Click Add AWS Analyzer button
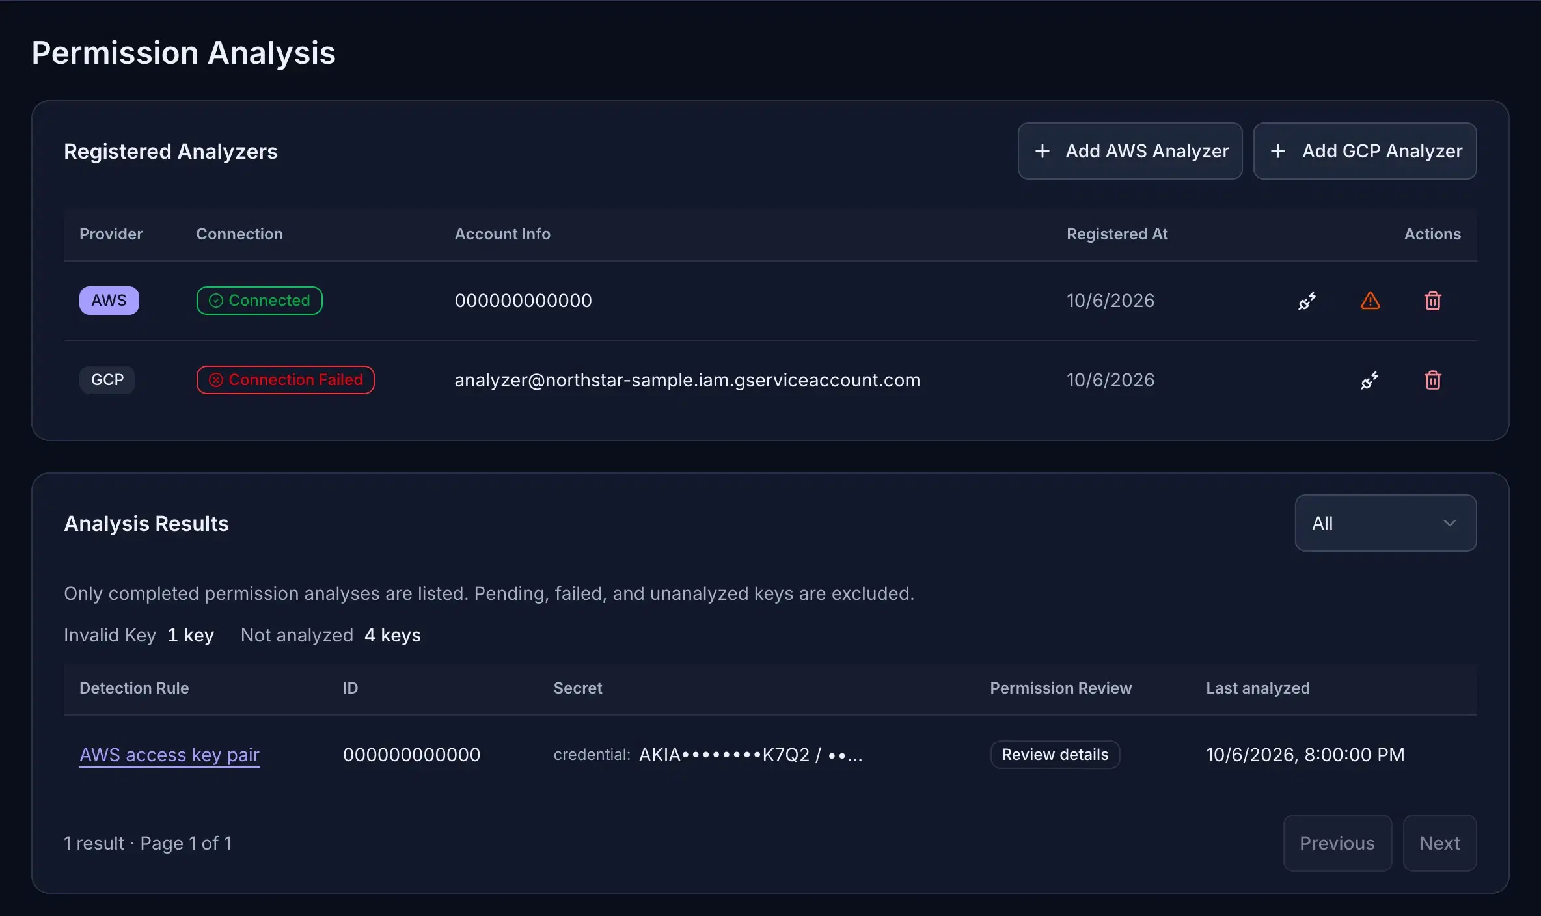 point(1130,151)
